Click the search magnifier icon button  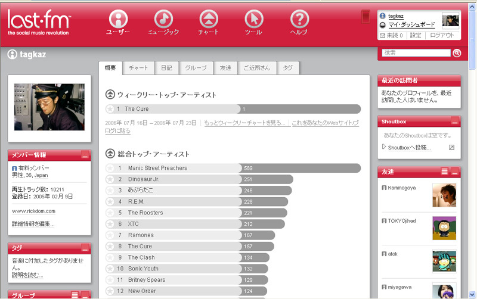coord(457,53)
